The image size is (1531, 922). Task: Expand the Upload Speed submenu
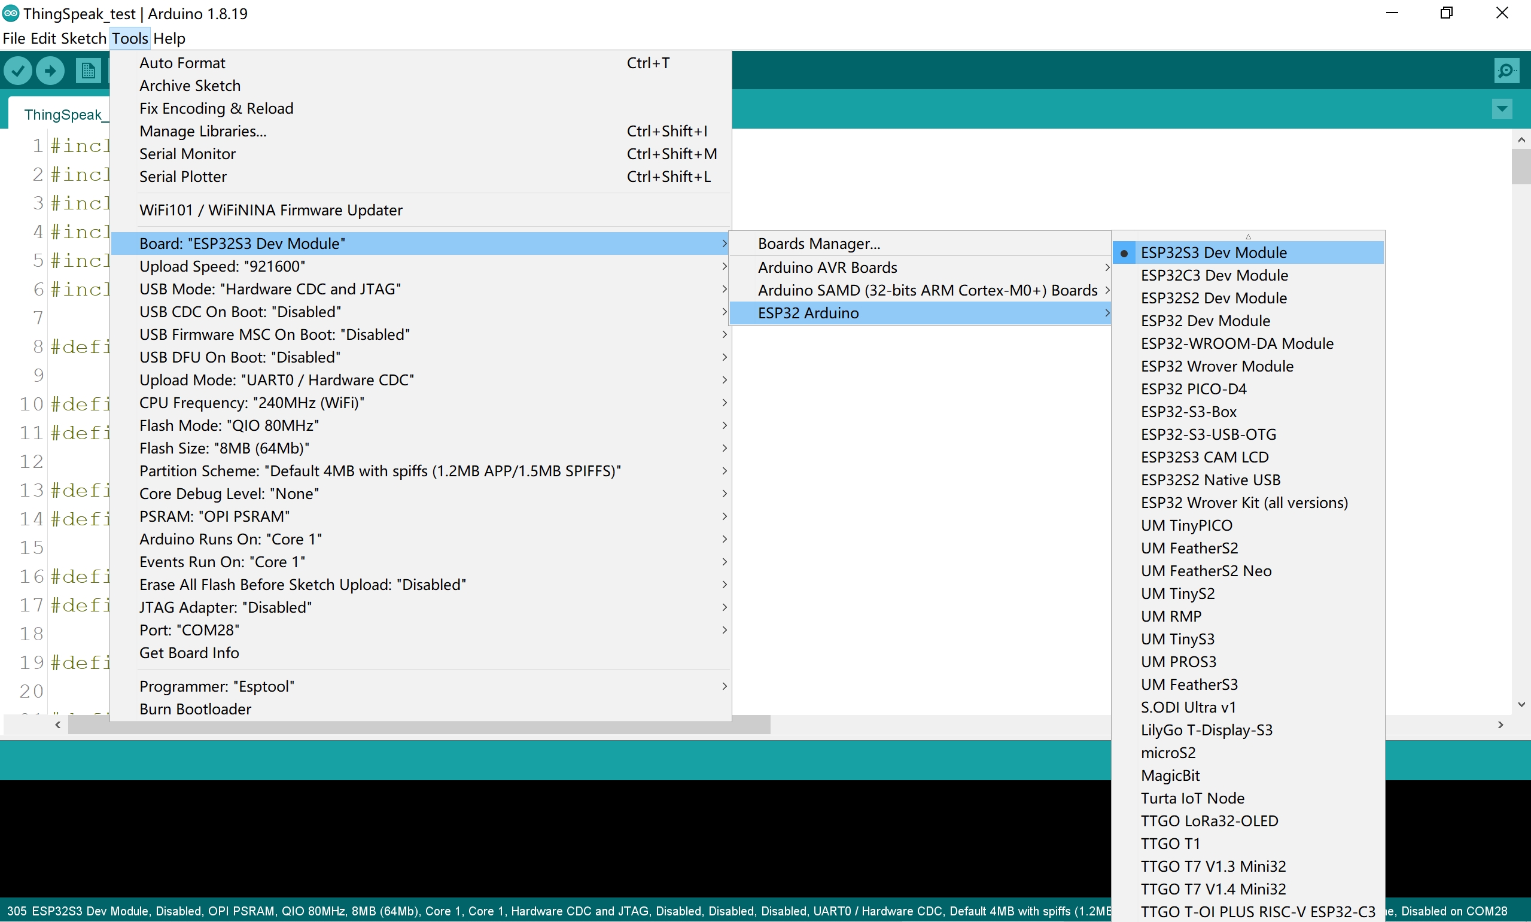coord(421,266)
